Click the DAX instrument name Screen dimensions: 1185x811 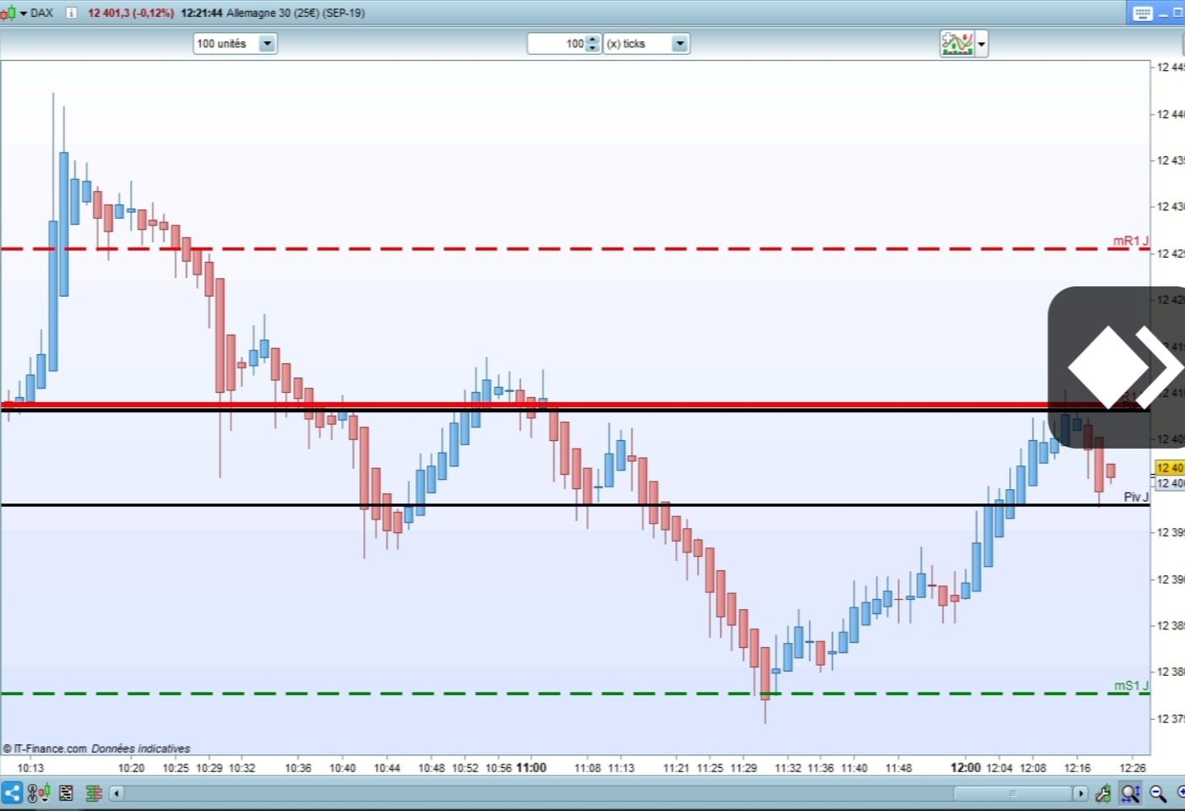[x=41, y=13]
